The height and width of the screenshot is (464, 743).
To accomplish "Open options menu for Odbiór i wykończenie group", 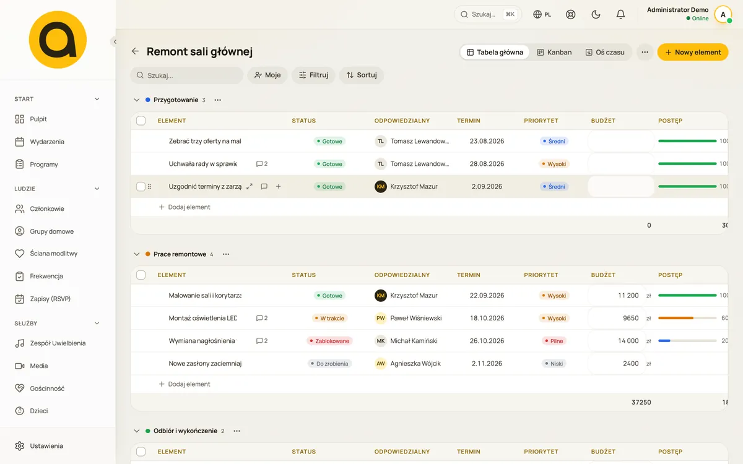I will click(x=237, y=431).
